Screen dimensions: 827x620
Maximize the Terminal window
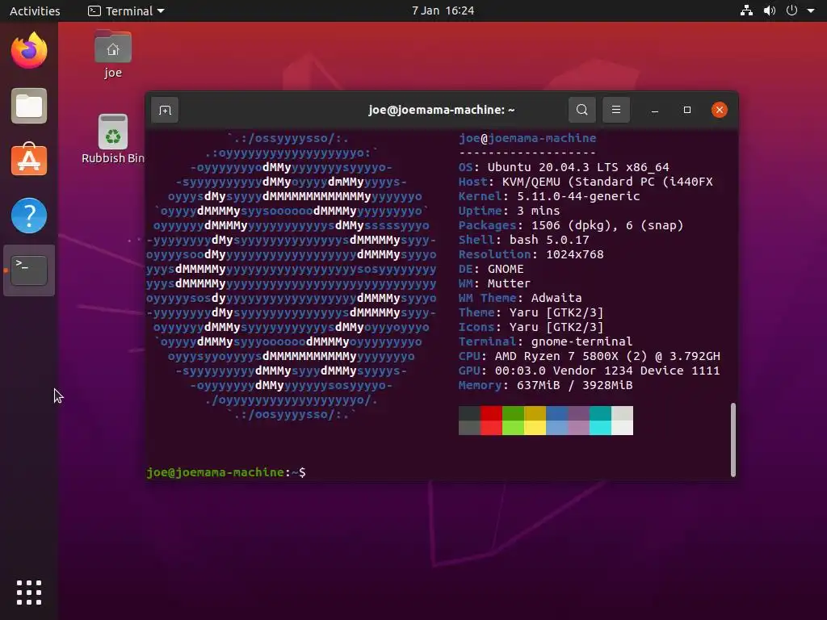(686, 110)
